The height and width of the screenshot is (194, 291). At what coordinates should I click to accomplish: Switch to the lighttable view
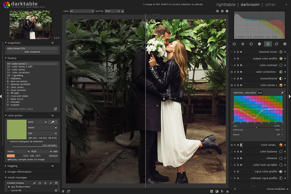[226, 5]
